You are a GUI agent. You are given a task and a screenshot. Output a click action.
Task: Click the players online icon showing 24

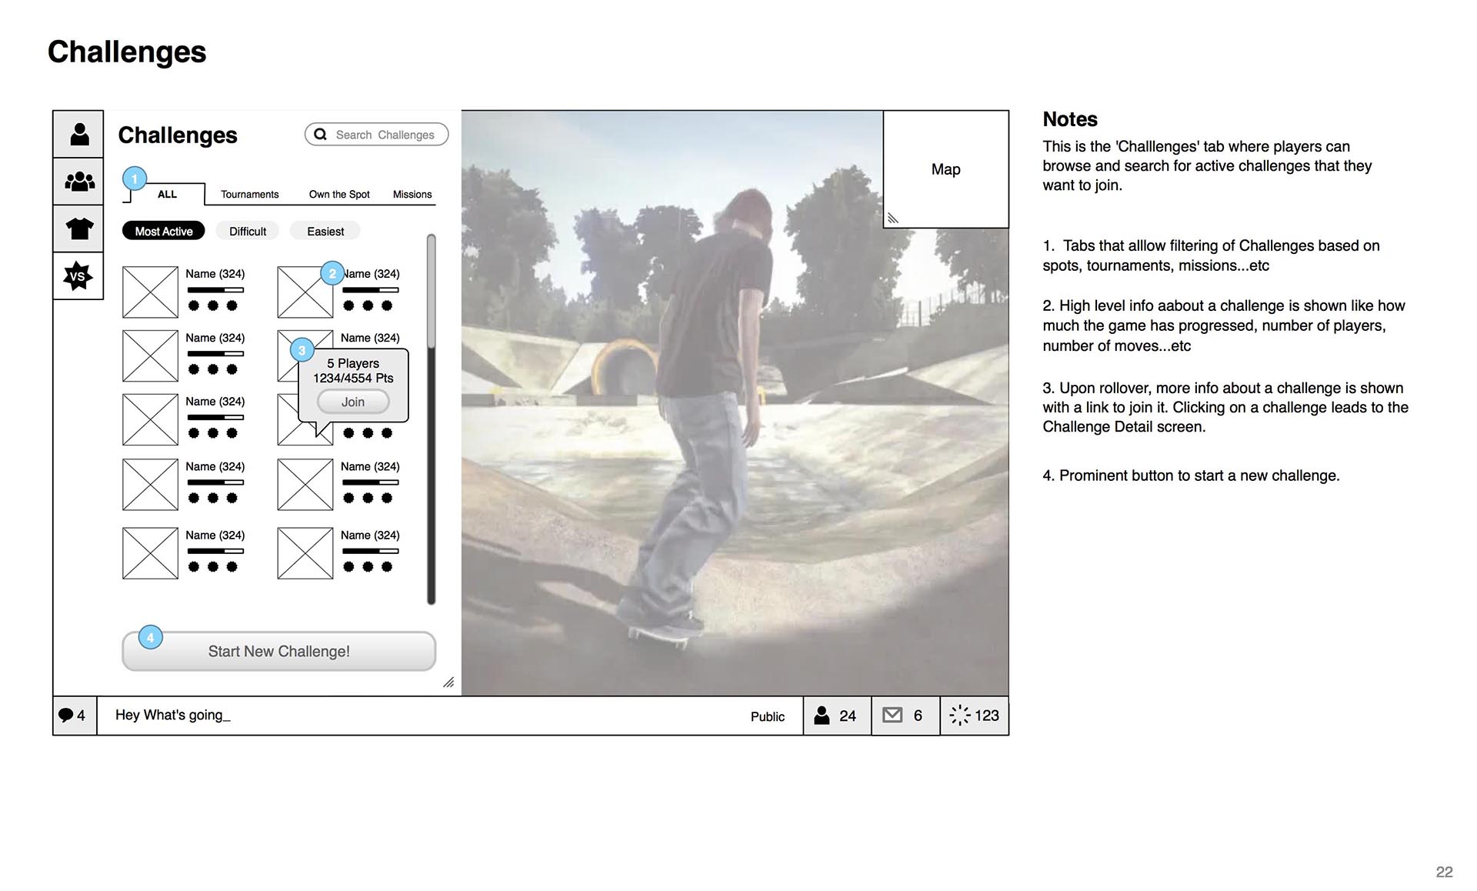click(x=822, y=716)
